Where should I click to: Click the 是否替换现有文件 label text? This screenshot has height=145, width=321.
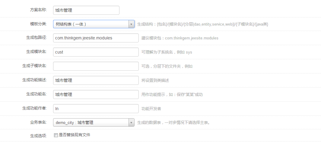[75, 135]
